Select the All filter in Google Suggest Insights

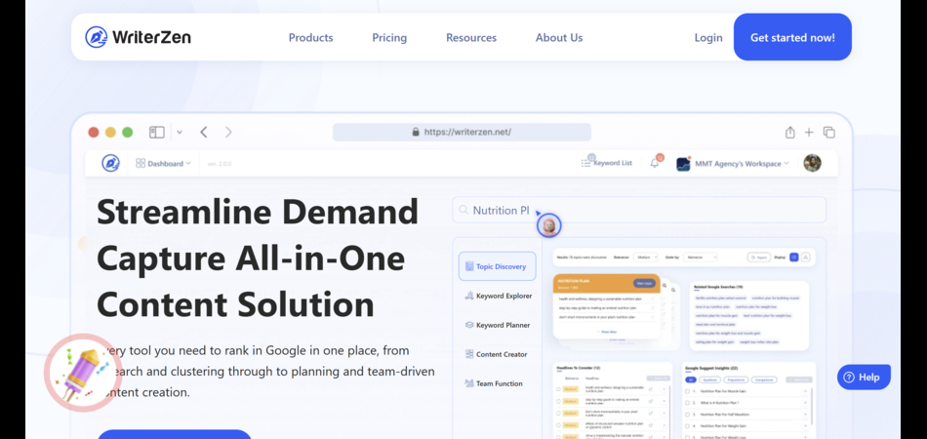(690, 379)
